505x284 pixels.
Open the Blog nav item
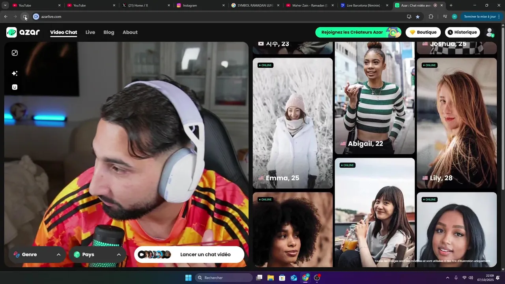tap(109, 32)
